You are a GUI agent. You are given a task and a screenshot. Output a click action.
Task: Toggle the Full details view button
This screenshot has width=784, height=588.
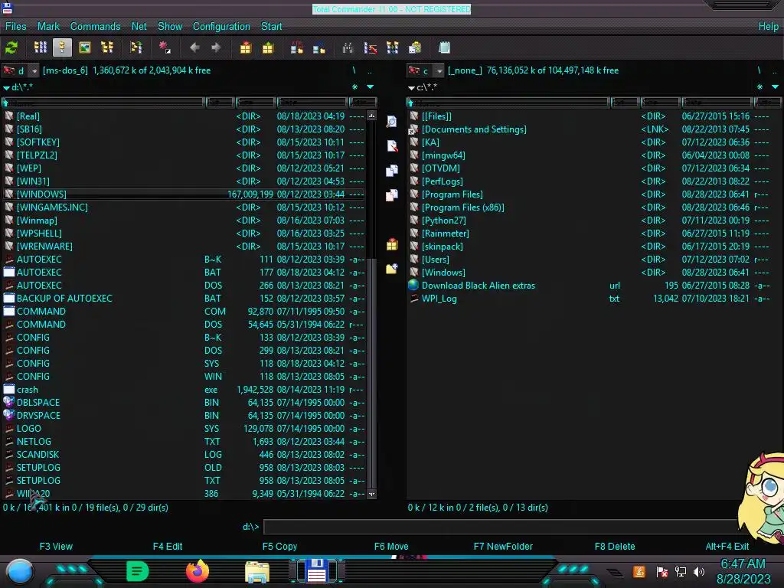(62, 48)
